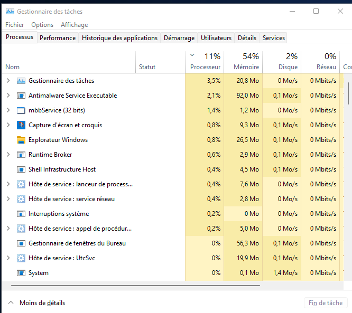Switch to Historique des applications tab
The image size is (352, 313).
click(119, 38)
